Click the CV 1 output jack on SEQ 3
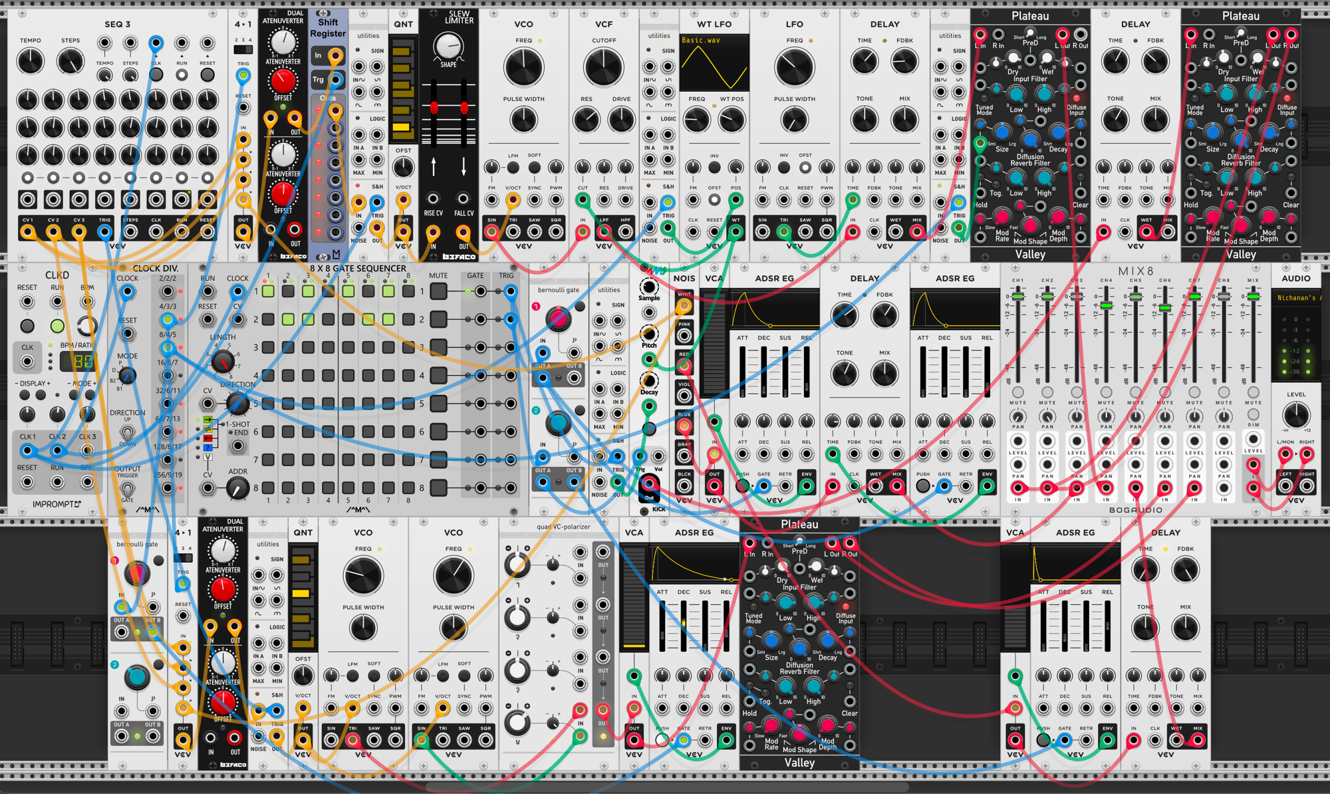The image size is (1330, 794). point(27,232)
